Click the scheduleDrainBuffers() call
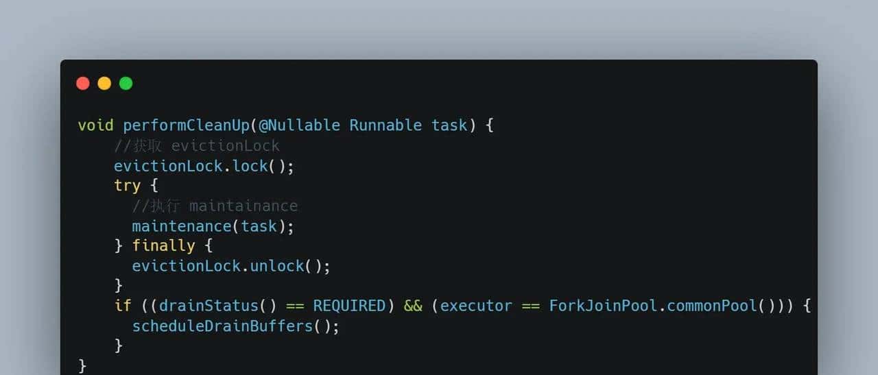This screenshot has width=878, height=375. tap(235, 326)
